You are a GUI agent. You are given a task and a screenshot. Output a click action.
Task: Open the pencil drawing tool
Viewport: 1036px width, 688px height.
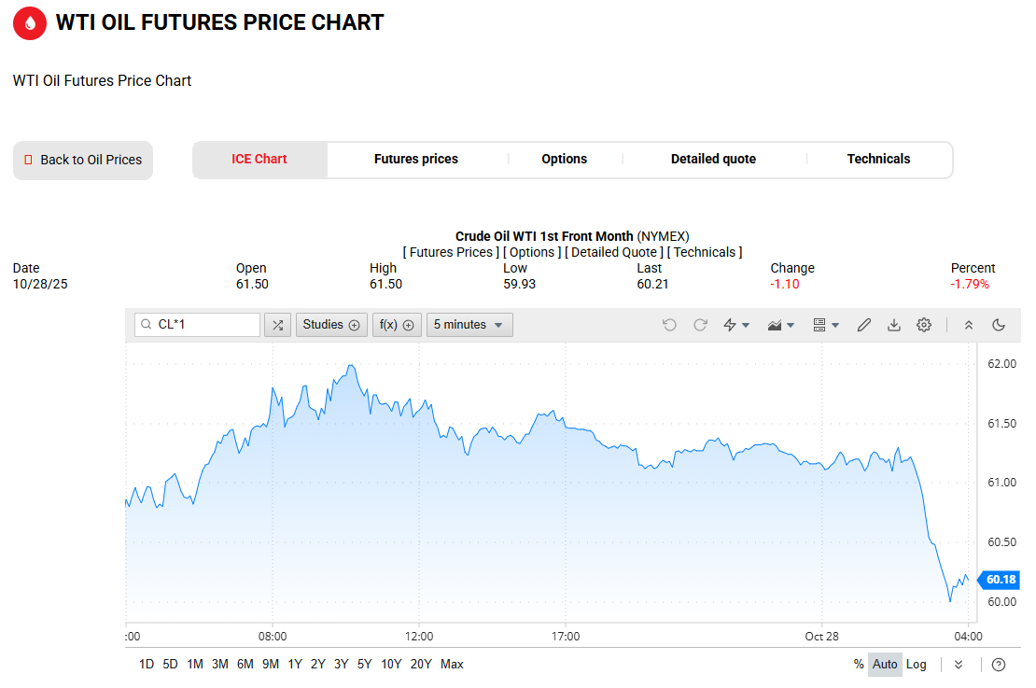pos(864,325)
